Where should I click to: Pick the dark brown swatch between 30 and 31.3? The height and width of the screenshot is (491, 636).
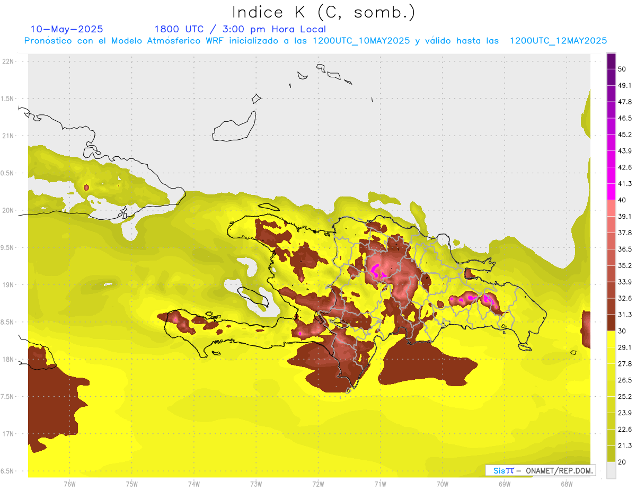click(x=612, y=323)
